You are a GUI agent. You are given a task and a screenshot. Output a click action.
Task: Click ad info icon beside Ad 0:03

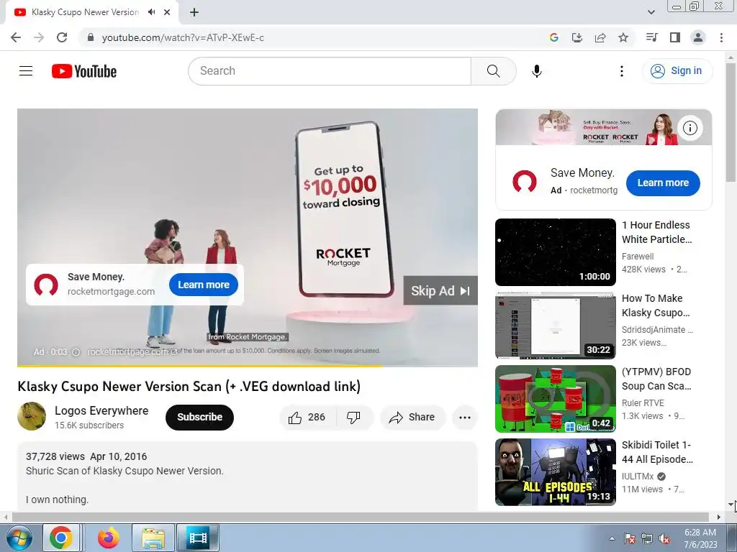pos(76,352)
